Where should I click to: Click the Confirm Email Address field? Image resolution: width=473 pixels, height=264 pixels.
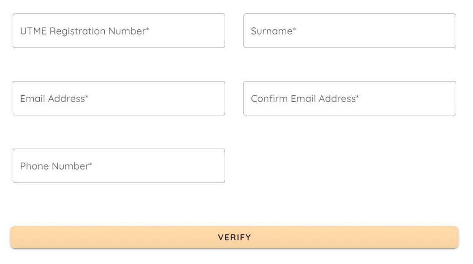click(350, 98)
